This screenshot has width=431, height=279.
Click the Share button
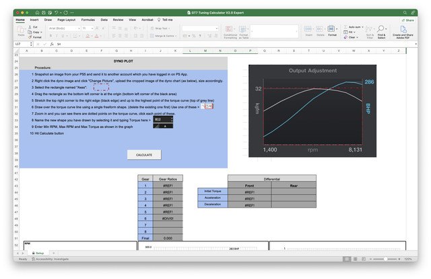407,20
